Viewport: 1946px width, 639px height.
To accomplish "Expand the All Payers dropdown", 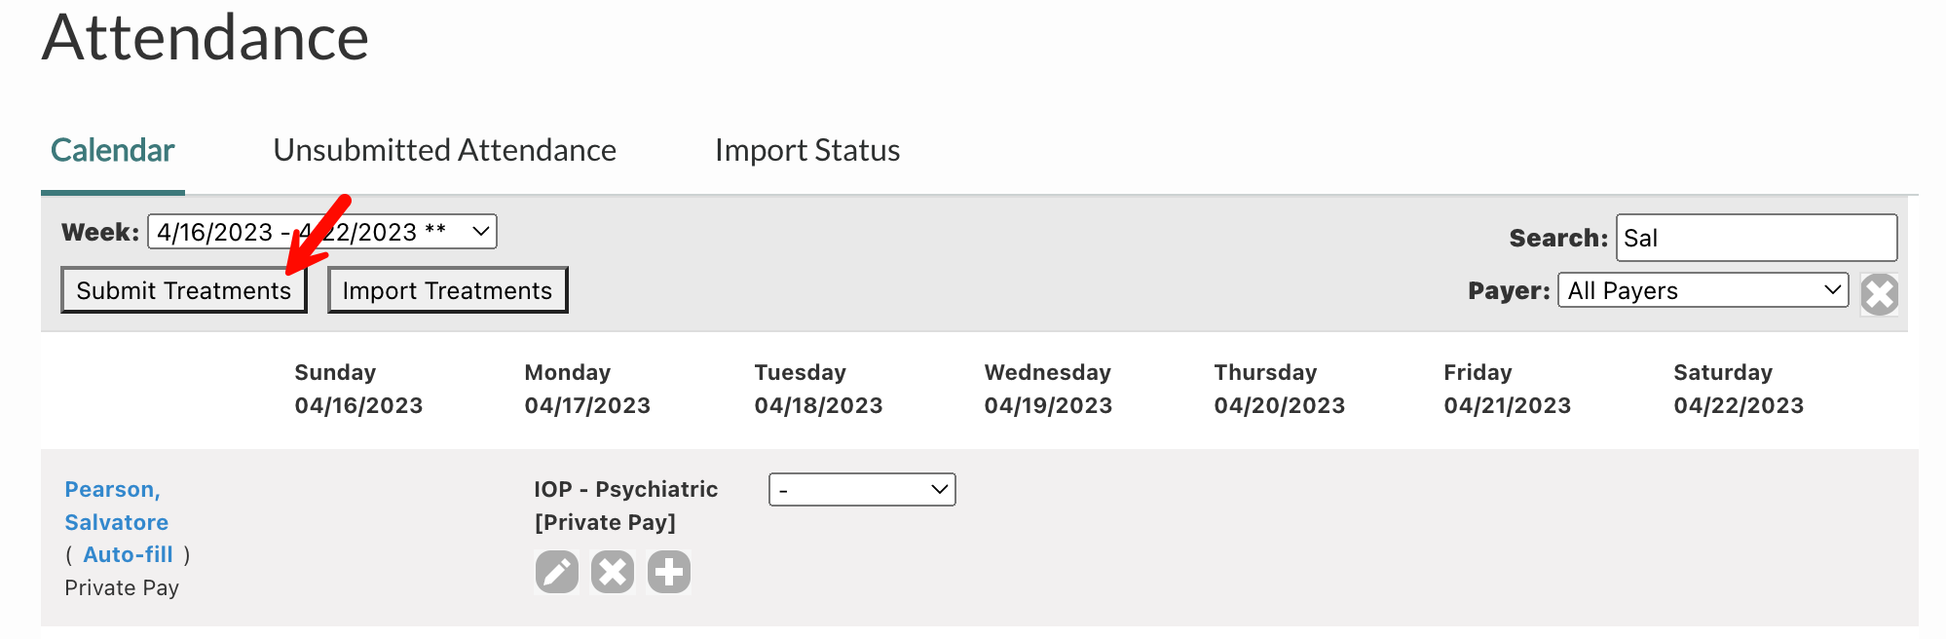I will [x=1703, y=290].
